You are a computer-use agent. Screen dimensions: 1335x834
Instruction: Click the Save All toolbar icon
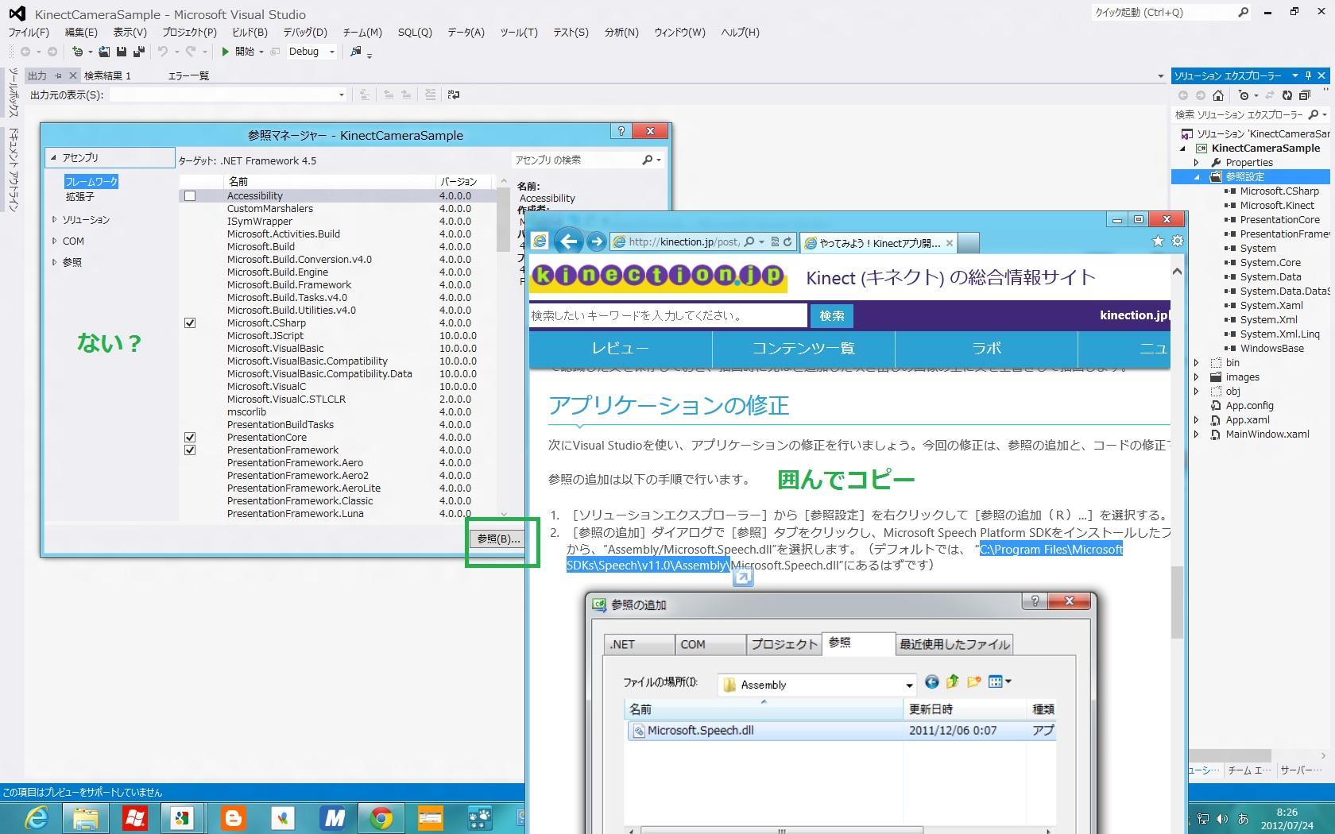138,52
